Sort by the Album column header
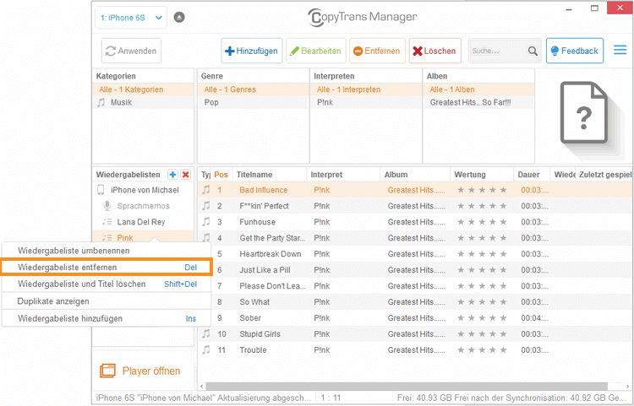634x406 pixels. pyautogui.click(x=415, y=175)
